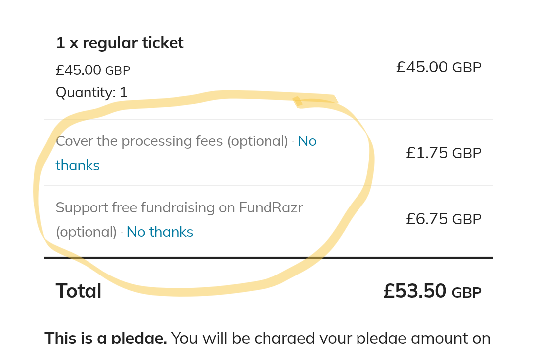Select the £45.00 GBP ticket price on the left

pyautogui.click(x=92, y=69)
